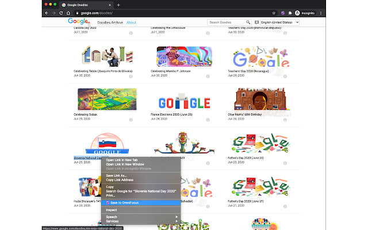Show info for Father's Day (June 23) doodle
368x230 pixels.
pos(285,163)
